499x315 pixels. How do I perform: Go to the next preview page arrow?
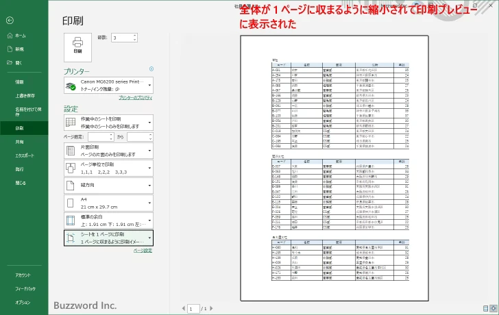(x=211, y=308)
